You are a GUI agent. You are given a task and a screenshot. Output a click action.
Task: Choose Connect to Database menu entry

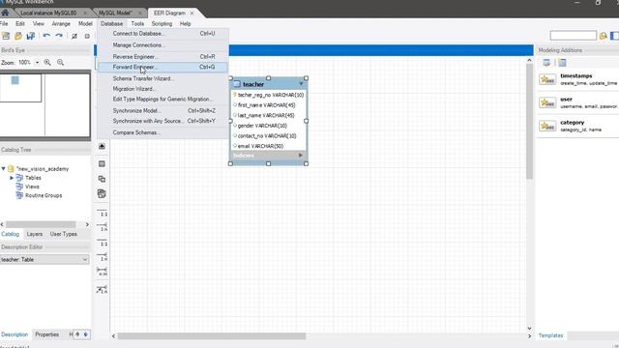coord(162,34)
